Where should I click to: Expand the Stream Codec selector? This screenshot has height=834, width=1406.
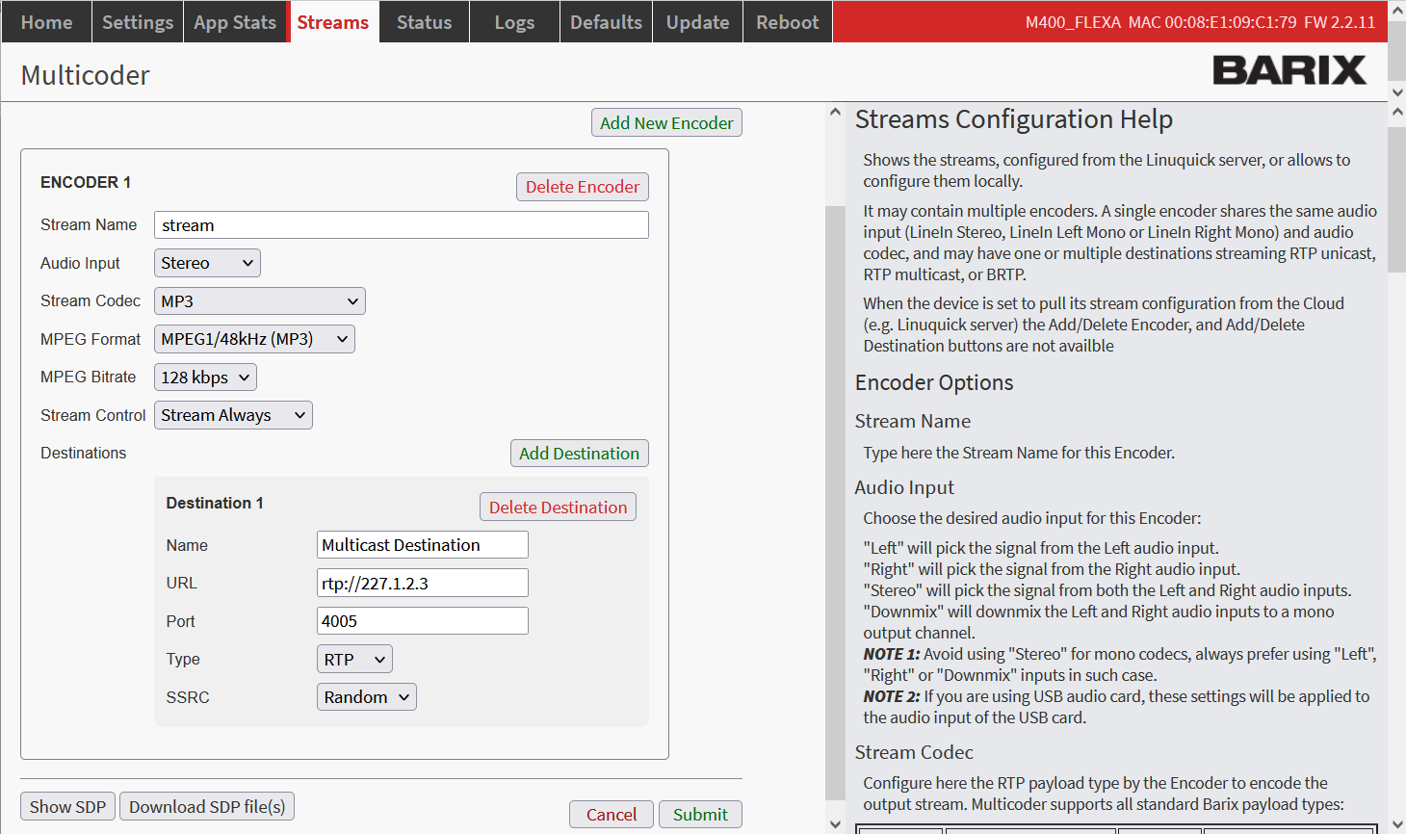[259, 301]
